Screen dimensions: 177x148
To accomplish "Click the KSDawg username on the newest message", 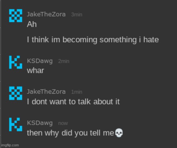I will click(40, 123).
